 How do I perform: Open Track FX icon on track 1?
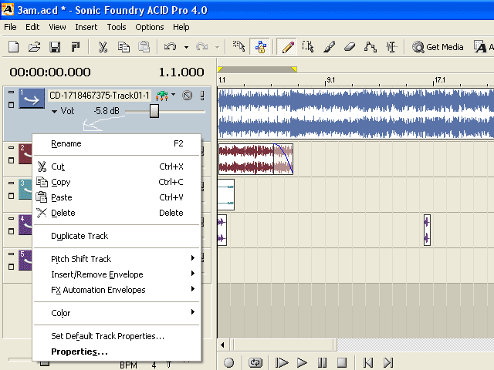(x=162, y=96)
